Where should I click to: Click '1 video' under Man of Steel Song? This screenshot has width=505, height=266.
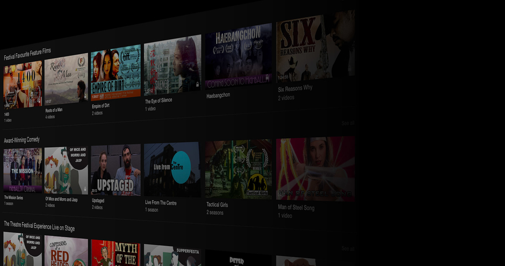(x=285, y=215)
